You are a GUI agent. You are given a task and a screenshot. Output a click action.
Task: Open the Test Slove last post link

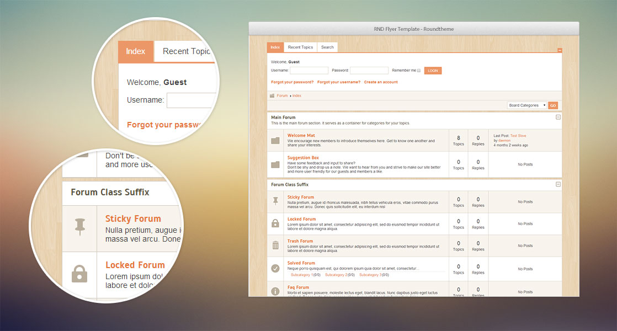[518, 136]
